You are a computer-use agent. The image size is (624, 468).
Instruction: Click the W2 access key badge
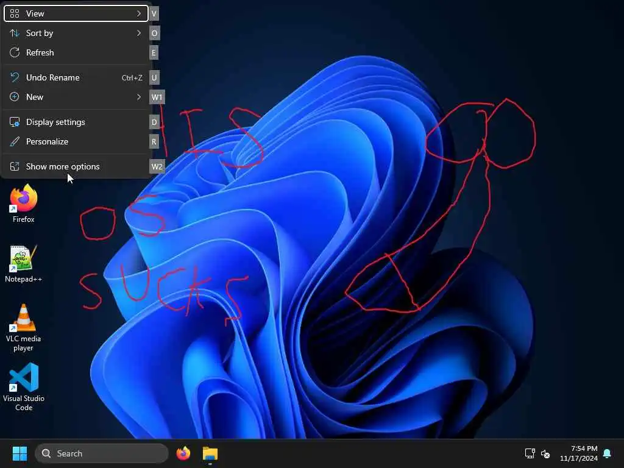pos(157,167)
